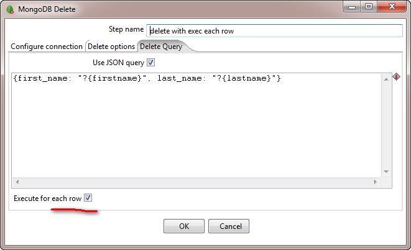Focus the Step name input field
411x250 pixels.
point(274,31)
